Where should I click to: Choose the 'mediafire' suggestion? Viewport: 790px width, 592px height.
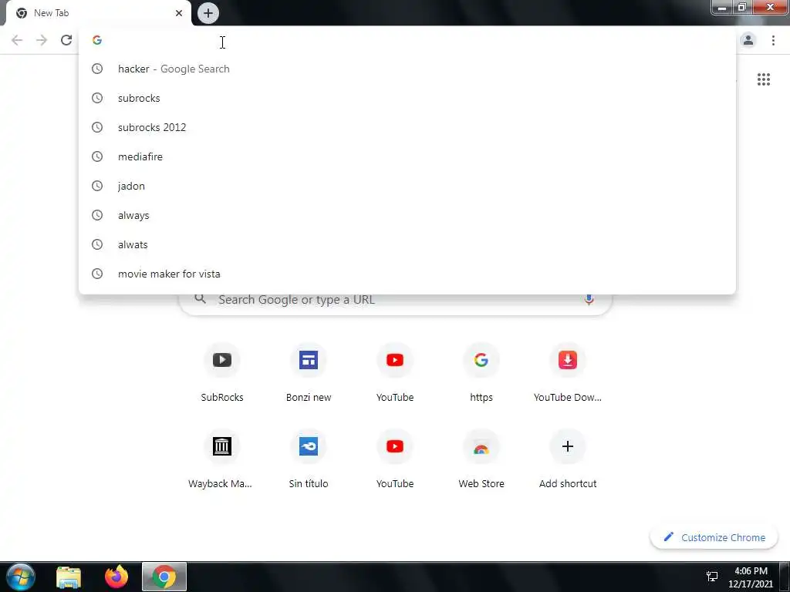click(x=407, y=156)
